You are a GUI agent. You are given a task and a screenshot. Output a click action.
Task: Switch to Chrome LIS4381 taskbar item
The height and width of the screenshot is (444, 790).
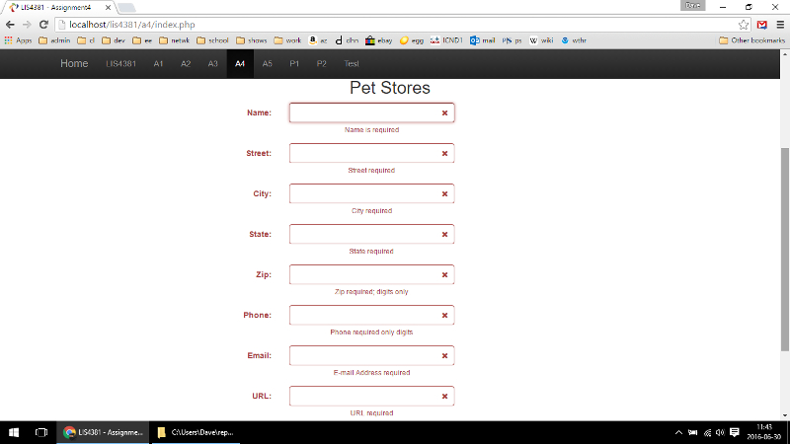[104, 432]
